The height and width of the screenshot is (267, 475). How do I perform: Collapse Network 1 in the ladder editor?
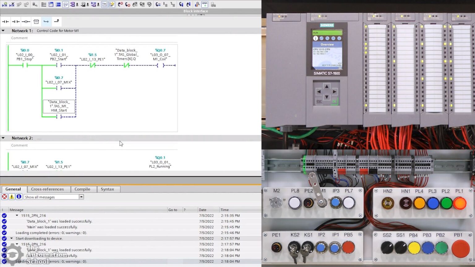3,31
